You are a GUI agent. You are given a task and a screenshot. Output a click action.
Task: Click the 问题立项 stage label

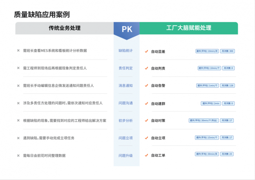tap(126, 138)
